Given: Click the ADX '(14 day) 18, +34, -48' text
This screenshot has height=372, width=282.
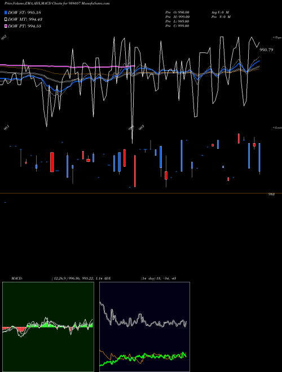Looking at the screenshot, I should [158, 278].
